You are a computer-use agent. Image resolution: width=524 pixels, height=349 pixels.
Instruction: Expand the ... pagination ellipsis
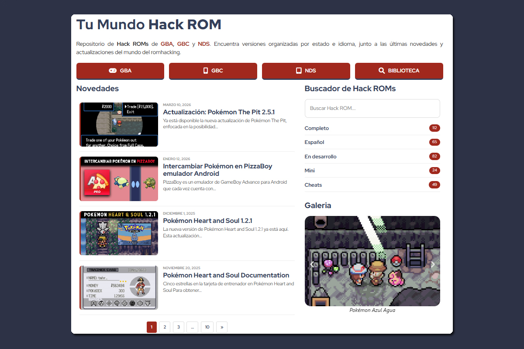point(192,327)
